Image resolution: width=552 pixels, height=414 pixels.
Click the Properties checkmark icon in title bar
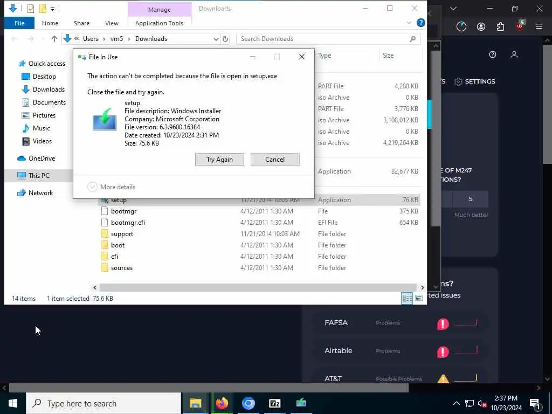pos(31,9)
